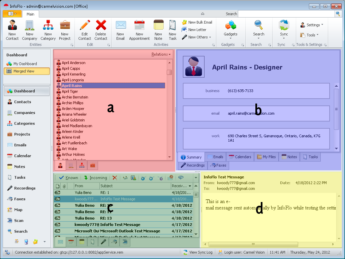
Task: Switch to the Emails tab for contact
Action: 215,157
